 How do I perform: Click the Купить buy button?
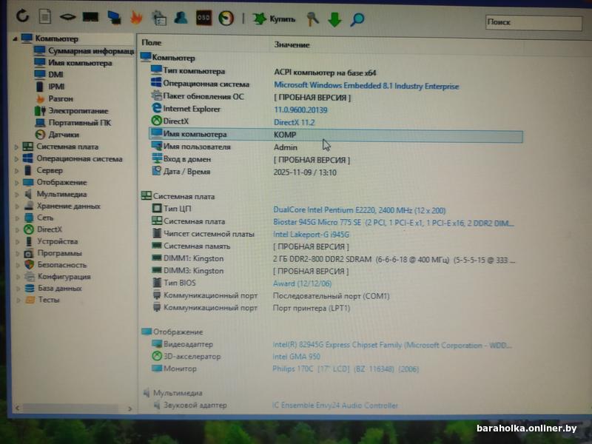[274, 18]
